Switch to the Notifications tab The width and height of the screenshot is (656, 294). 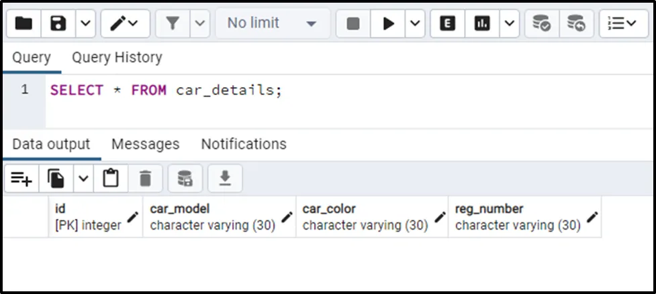[x=244, y=144]
